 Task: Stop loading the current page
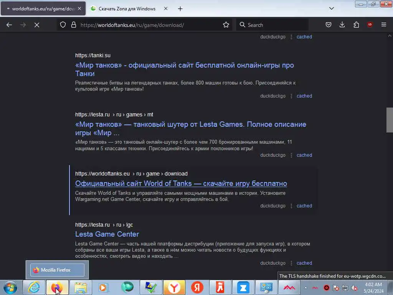click(x=36, y=25)
